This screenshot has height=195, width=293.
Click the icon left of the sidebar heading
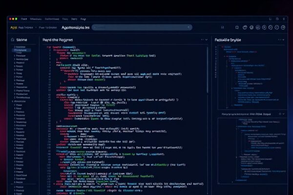pyautogui.click(x=13, y=40)
